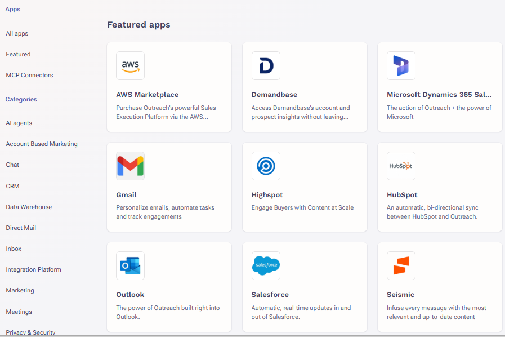This screenshot has height=337, width=505.
Task: Click the Highspot card title
Action: click(267, 195)
